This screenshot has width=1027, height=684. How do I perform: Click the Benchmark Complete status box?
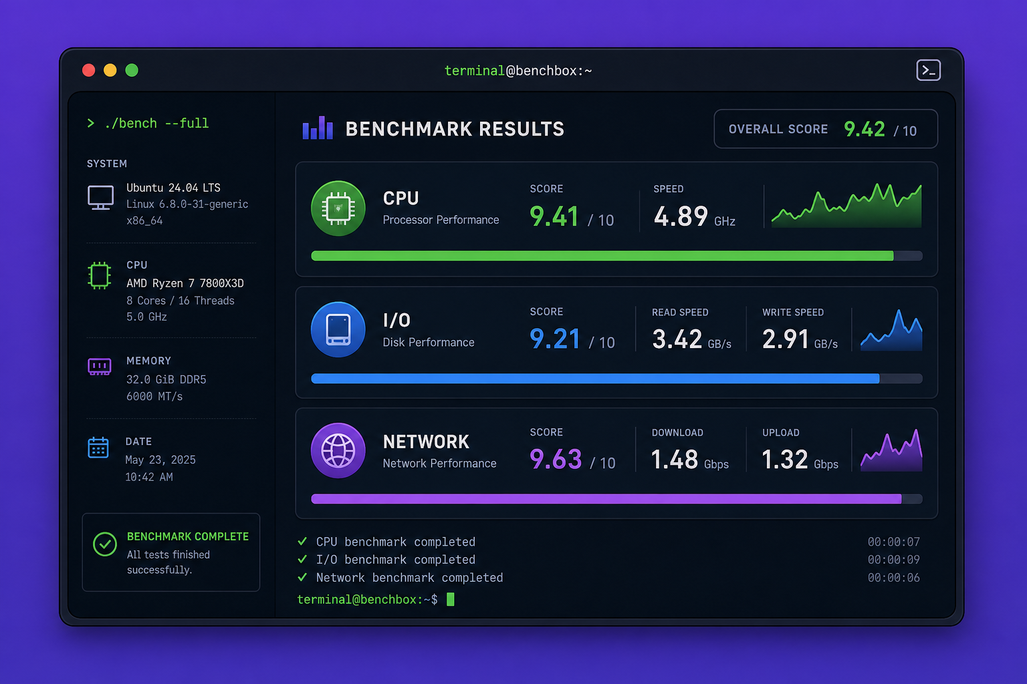point(171,552)
